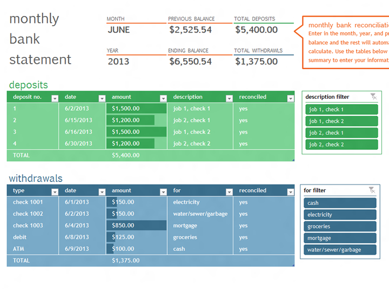Viewport: 389px width, 292px height.
Task: Select reconciled 'yes' in check 1003 row
Action: pyautogui.click(x=264, y=225)
